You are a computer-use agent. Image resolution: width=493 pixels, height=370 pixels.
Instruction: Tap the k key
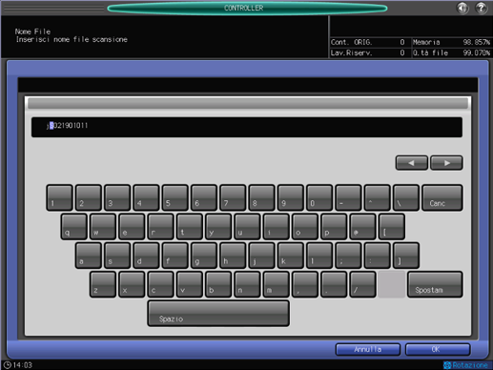291,256
